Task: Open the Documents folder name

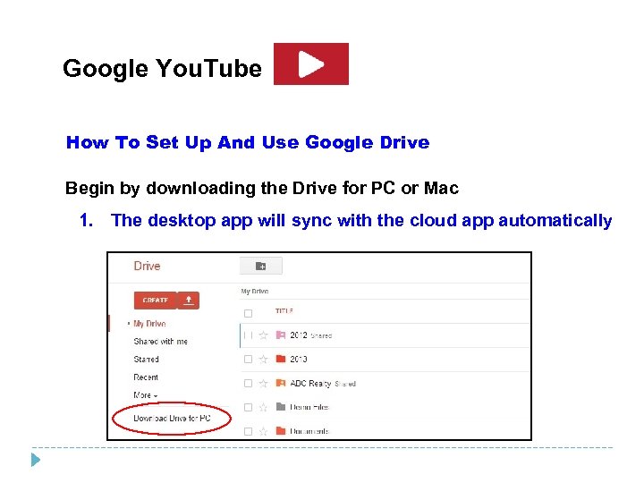Action: (309, 431)
